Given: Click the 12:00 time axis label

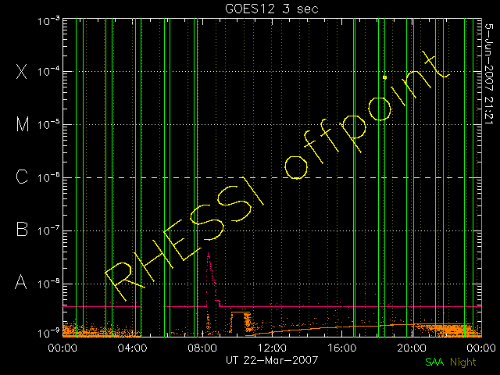Looking at the screenshot, I should 272,348.
